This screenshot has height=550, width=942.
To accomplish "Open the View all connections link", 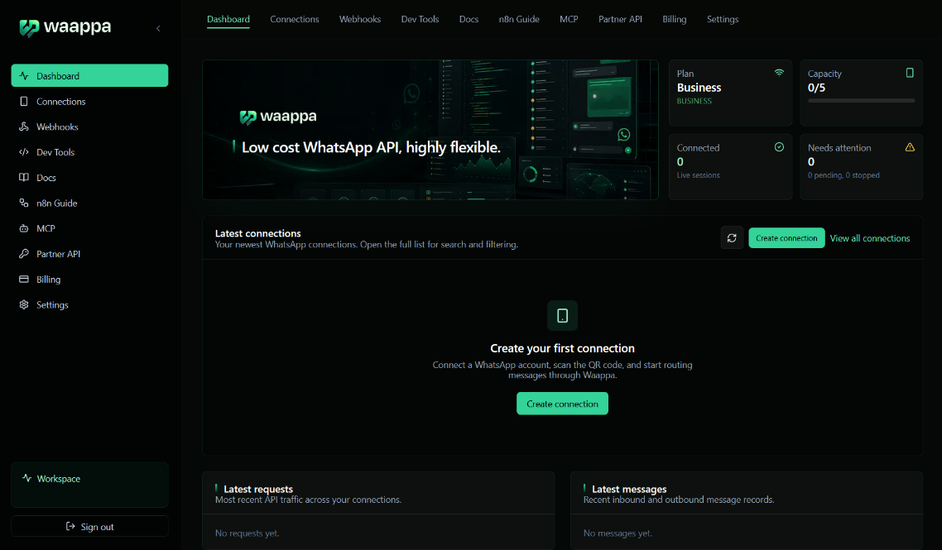I will (870, 238).
